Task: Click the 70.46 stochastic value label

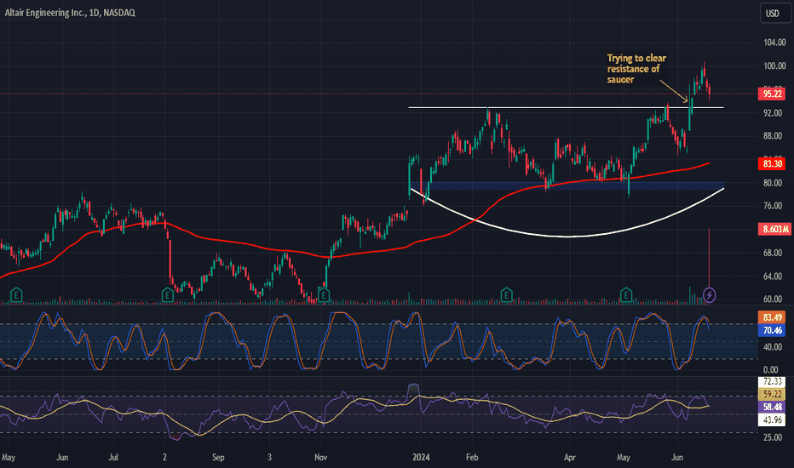Action: coord(772,330)
